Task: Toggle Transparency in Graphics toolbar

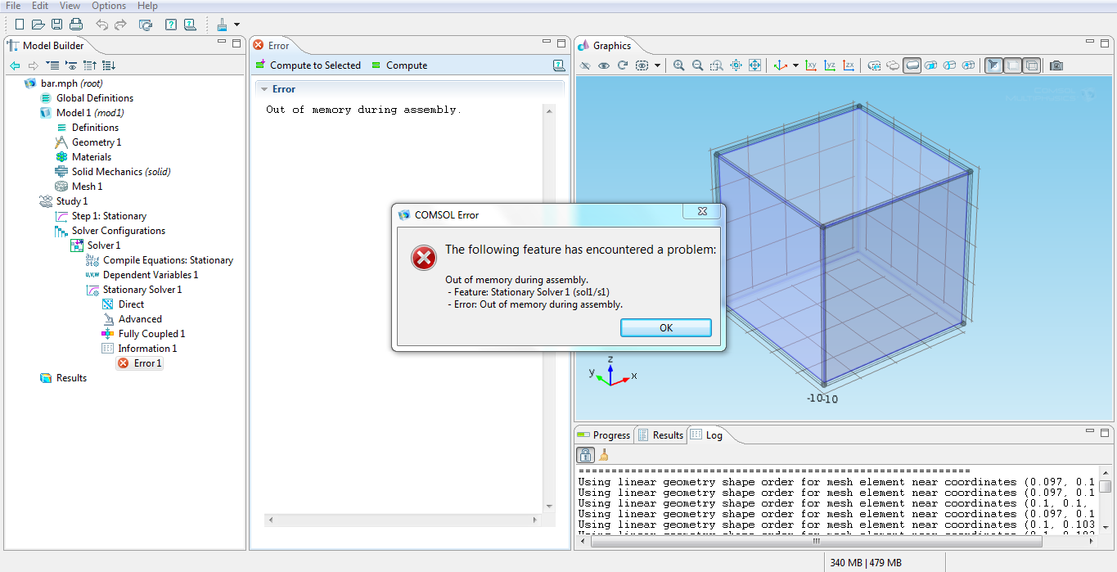Action: 1013,65
